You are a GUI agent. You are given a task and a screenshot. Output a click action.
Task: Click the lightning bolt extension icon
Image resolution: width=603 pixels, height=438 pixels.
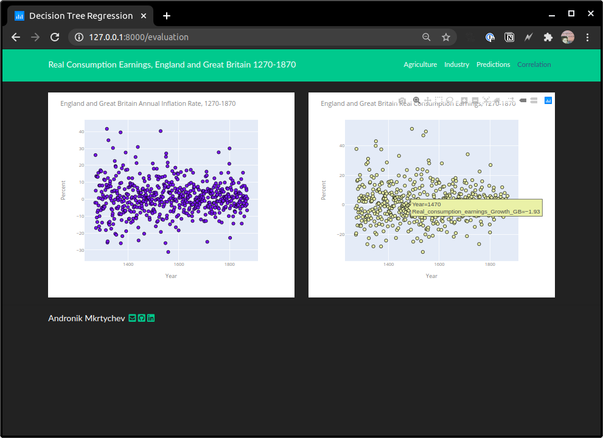point(529,37)
